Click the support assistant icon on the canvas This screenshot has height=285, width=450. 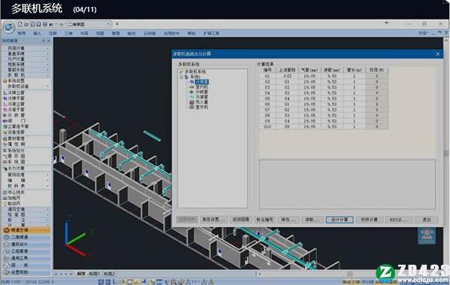point(427,235)
